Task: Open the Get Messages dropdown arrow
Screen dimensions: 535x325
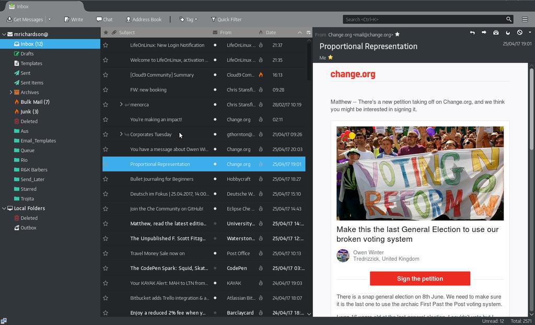Action: (x=50, y=19)
